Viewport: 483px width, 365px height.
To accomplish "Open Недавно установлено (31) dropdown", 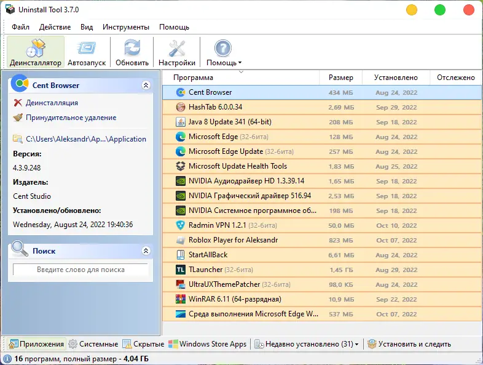I will tap(307, 343).
